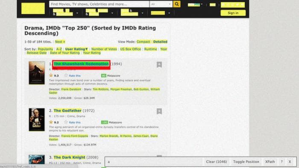Image resolution: width=299 pixels, height=168 pixels.
Task: Sort list by Runtime
Action: point(150,49)
